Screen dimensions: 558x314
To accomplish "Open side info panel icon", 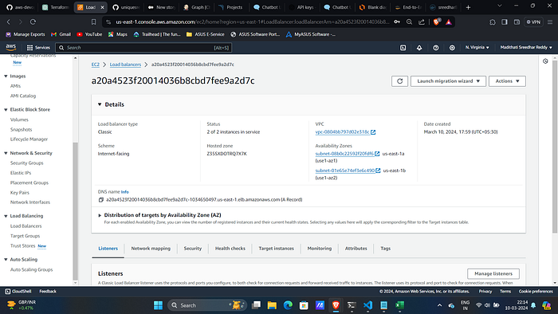I will point(545,61).
